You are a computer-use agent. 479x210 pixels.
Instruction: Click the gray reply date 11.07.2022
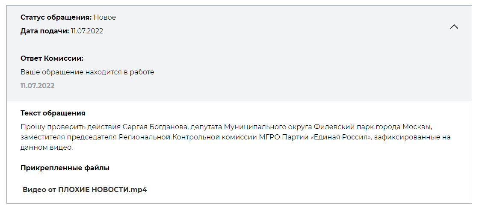pos(38,86)
